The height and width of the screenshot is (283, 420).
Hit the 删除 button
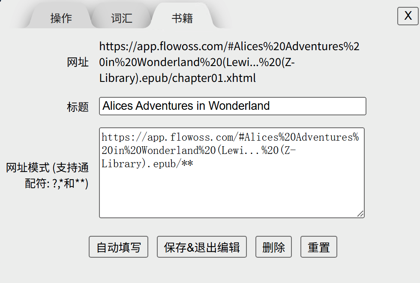point(273,247)
